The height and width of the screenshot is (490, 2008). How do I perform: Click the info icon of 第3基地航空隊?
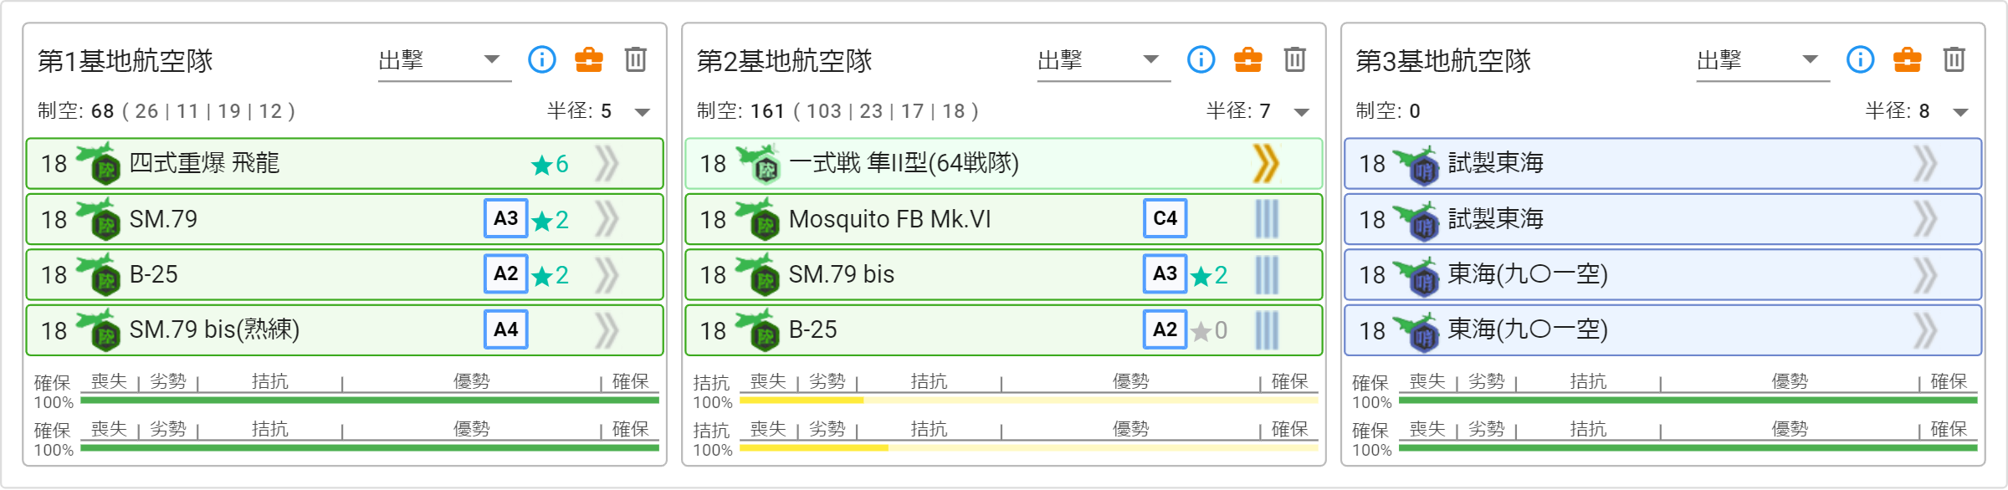[x=1861, y=59]
